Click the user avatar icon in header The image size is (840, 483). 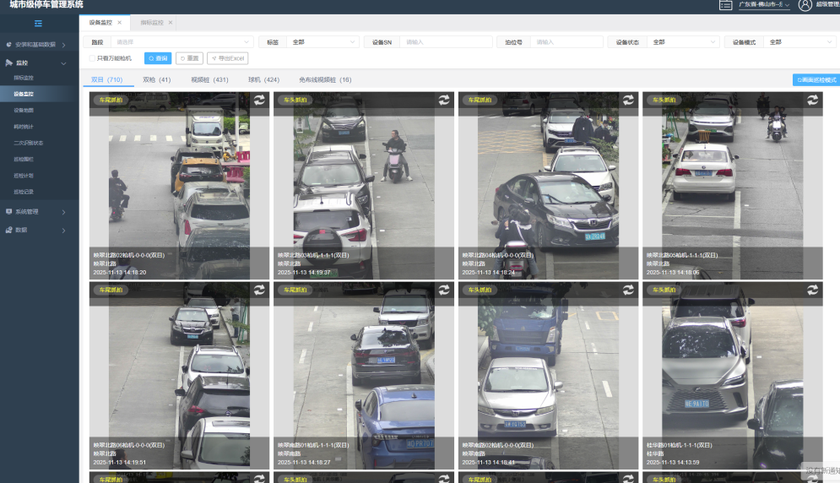805,5
